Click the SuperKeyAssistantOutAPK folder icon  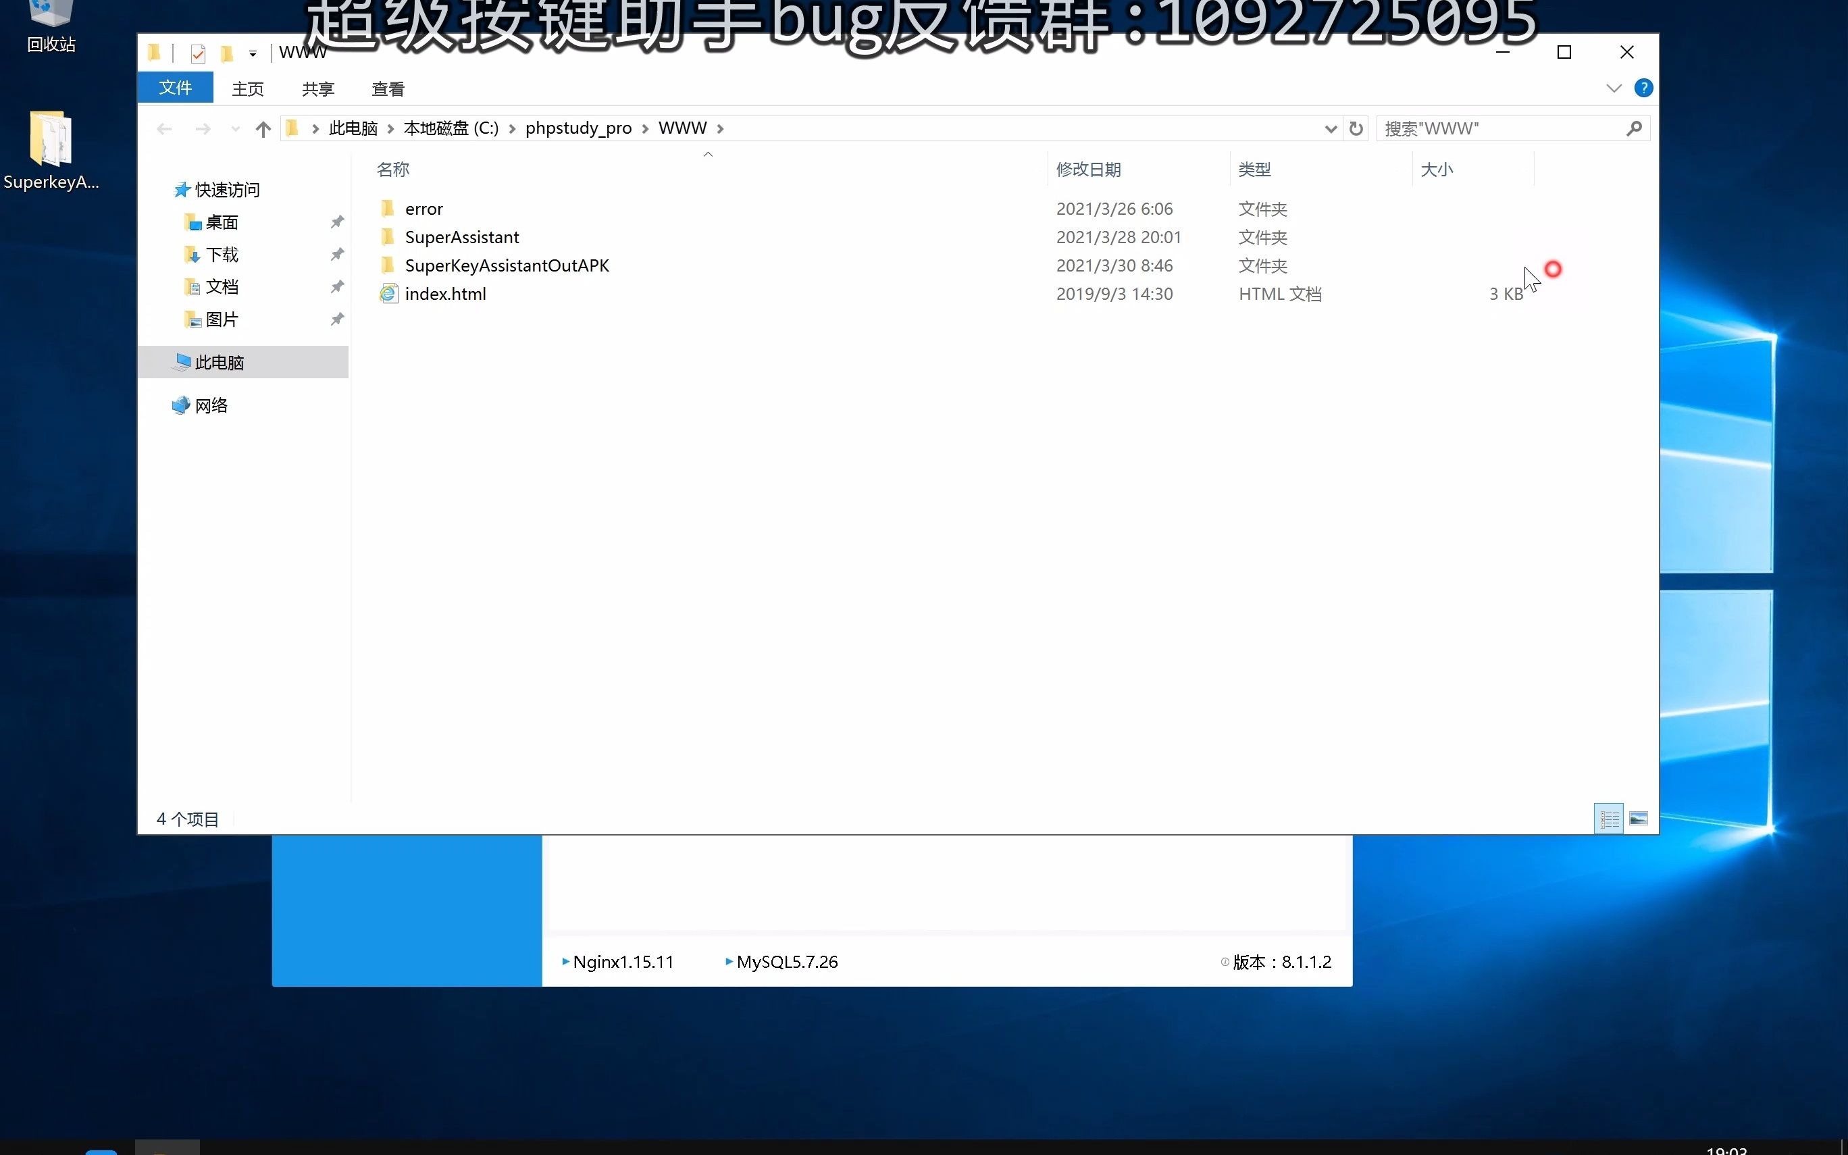(388, 265)
